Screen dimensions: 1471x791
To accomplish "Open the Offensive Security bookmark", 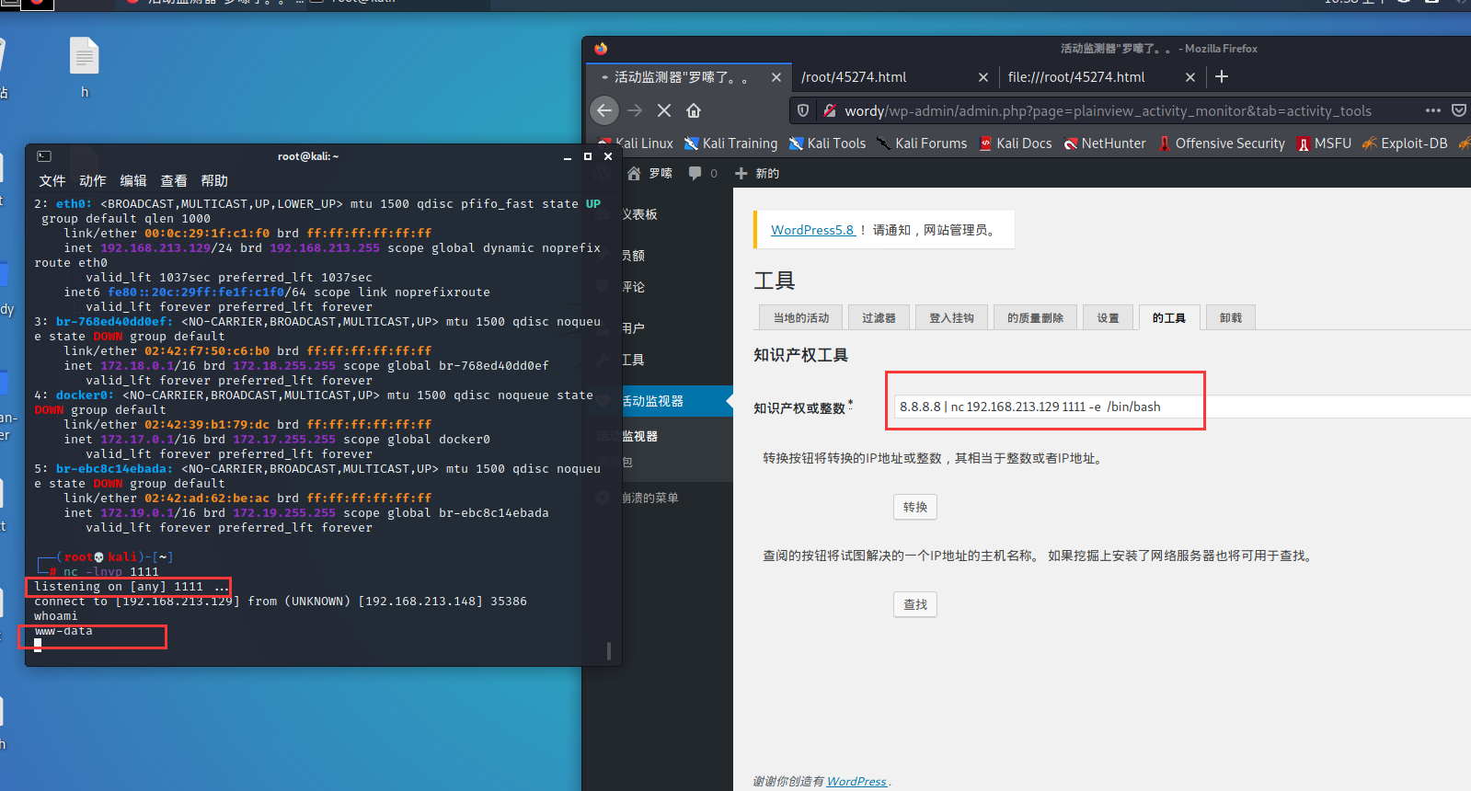I will (x=1221, y=143).
